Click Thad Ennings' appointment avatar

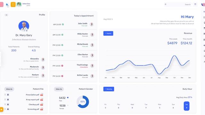click(x=92, y=66)
